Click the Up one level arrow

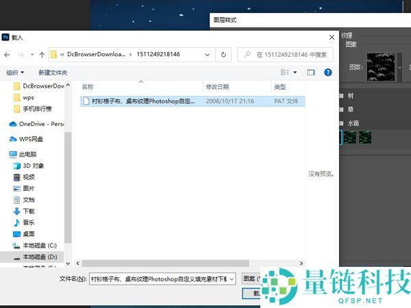click(x=42, y=54)
